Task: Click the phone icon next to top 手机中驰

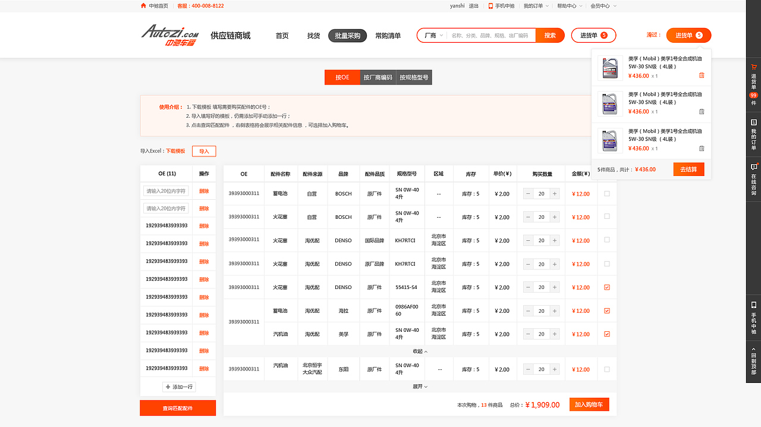Action: [490, 6]
